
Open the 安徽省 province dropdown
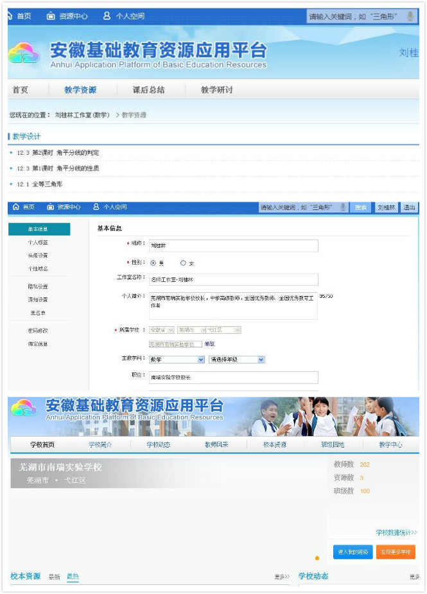point(161,330)
